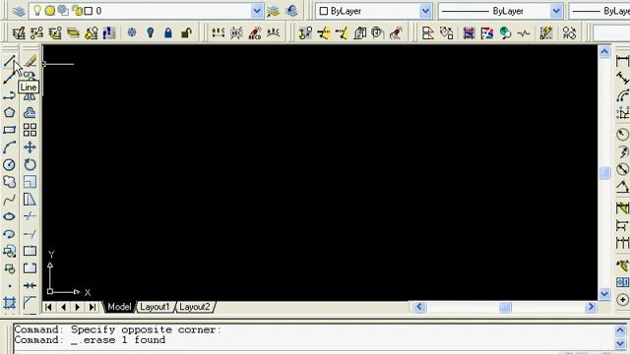Click layer 0 color swatch square
The image size is (630, 354).
tap(89, 11)
